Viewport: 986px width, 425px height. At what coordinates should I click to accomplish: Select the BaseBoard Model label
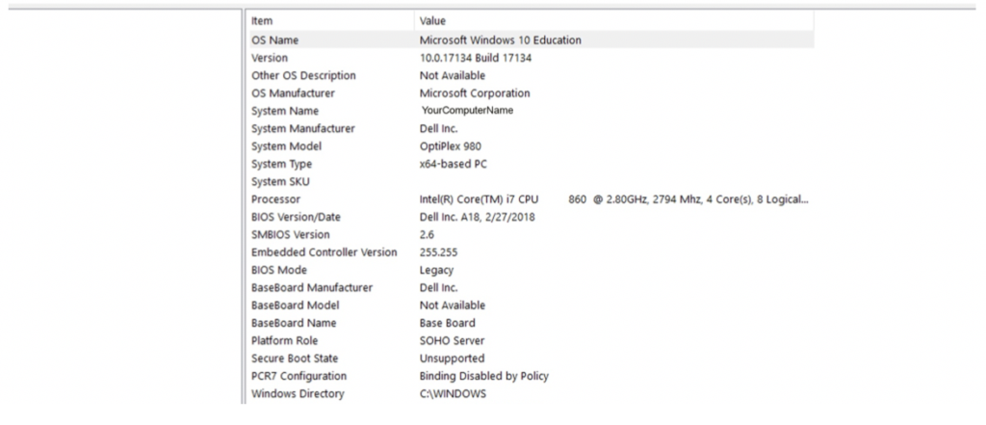point(295,305)
